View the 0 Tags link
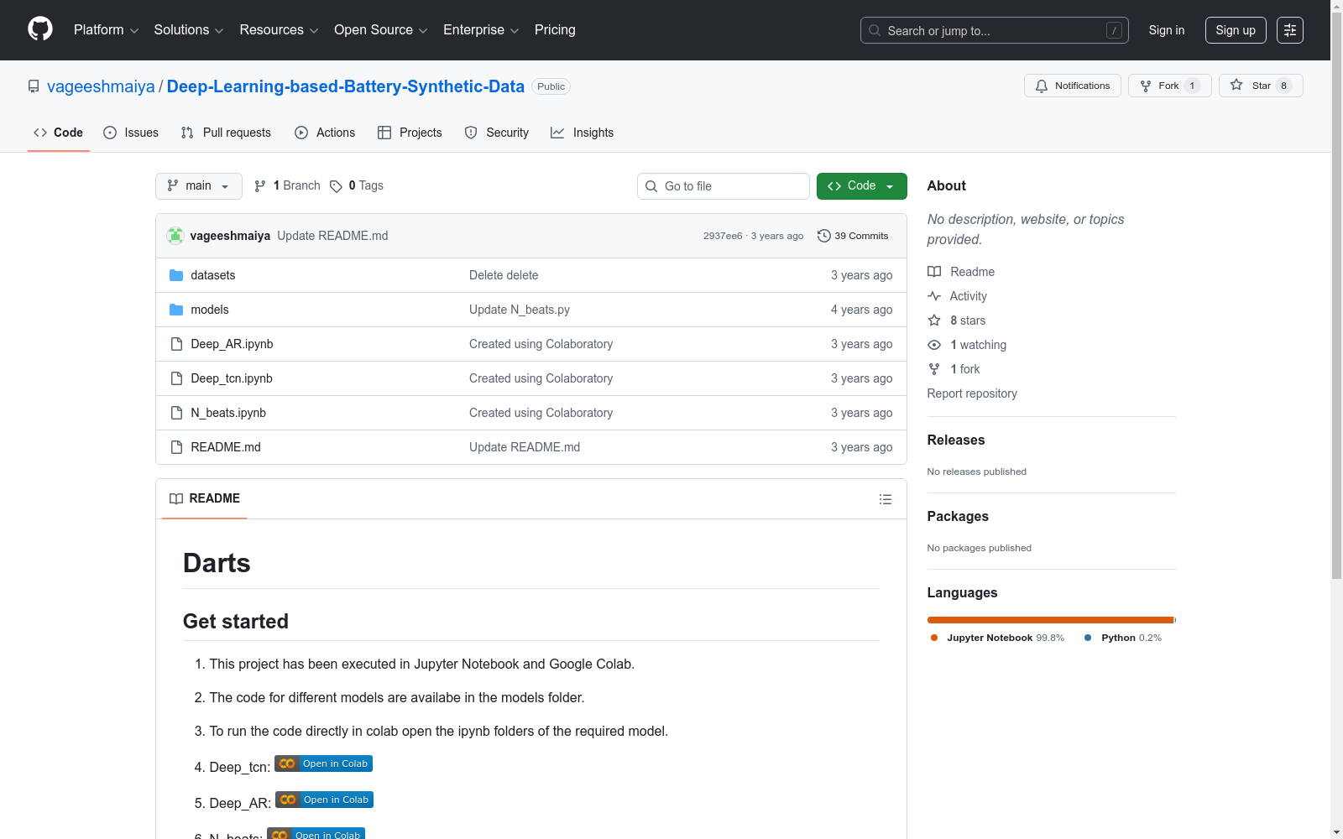1343x839 pixels. pyautogui.click(x=357, y=186)
